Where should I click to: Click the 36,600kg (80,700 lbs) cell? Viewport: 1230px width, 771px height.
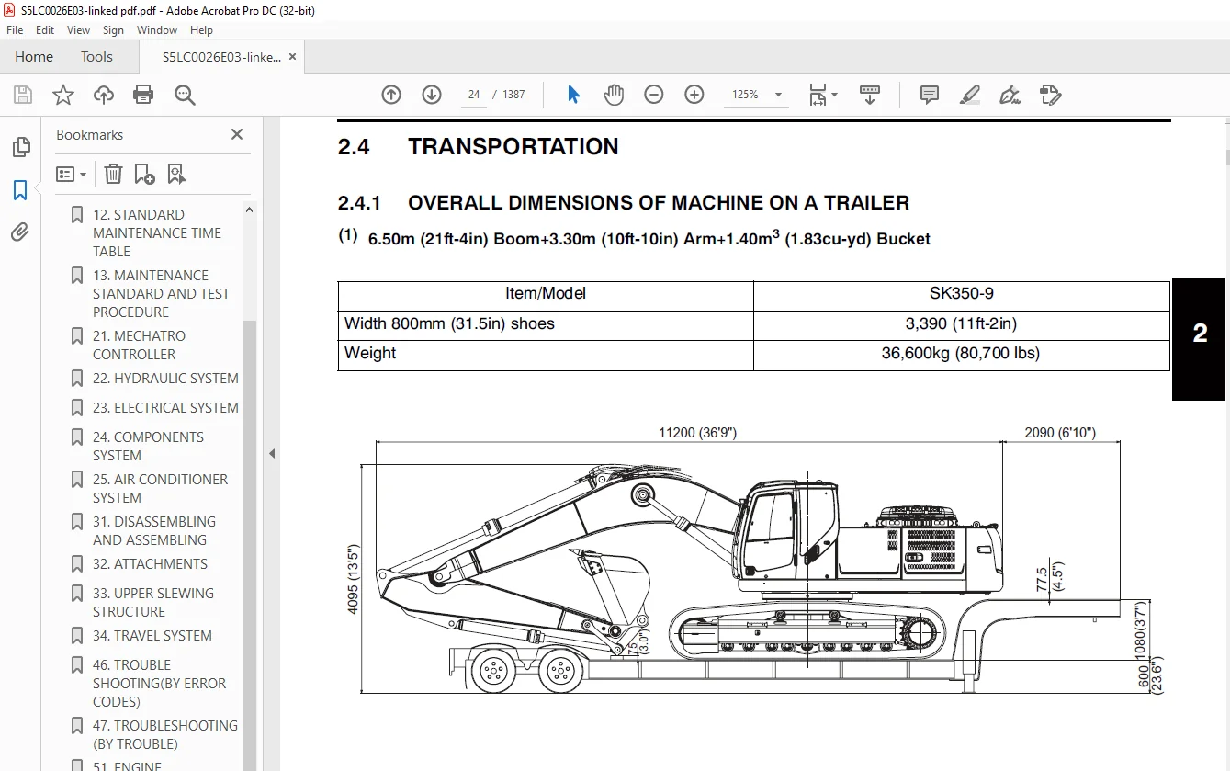[x=962, y=354]
